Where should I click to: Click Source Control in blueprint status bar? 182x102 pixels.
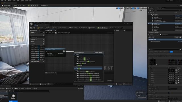pyautogui.click(x=127, y=84)
